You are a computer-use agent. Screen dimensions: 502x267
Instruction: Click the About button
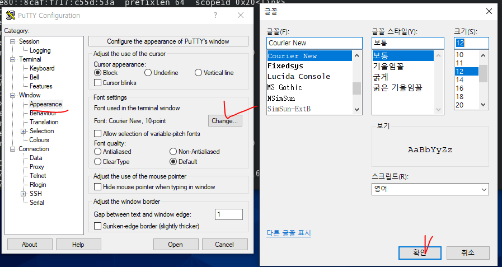point(30,244)
